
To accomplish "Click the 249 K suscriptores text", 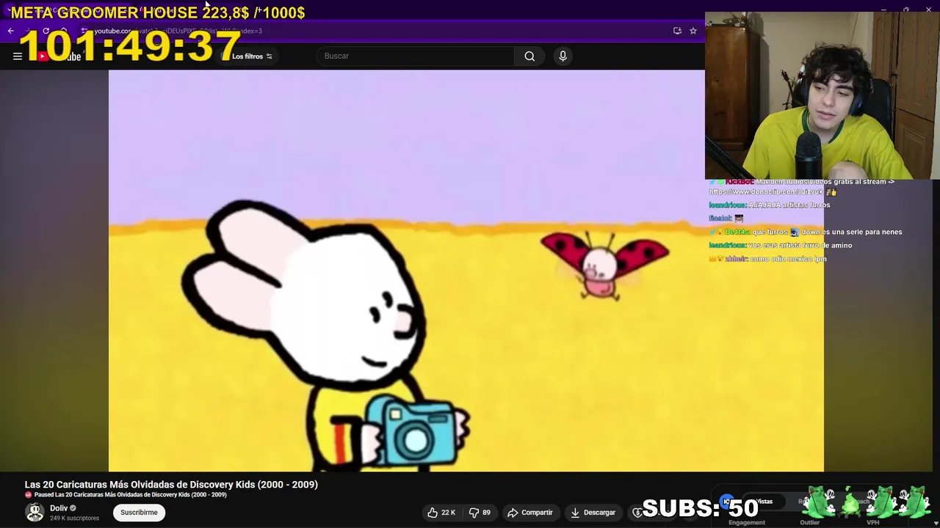I will (74, 518).
